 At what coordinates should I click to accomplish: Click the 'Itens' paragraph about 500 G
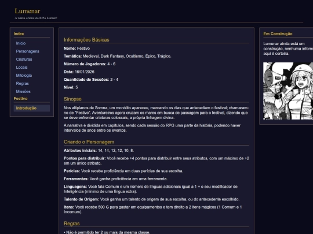pos(152,210)
